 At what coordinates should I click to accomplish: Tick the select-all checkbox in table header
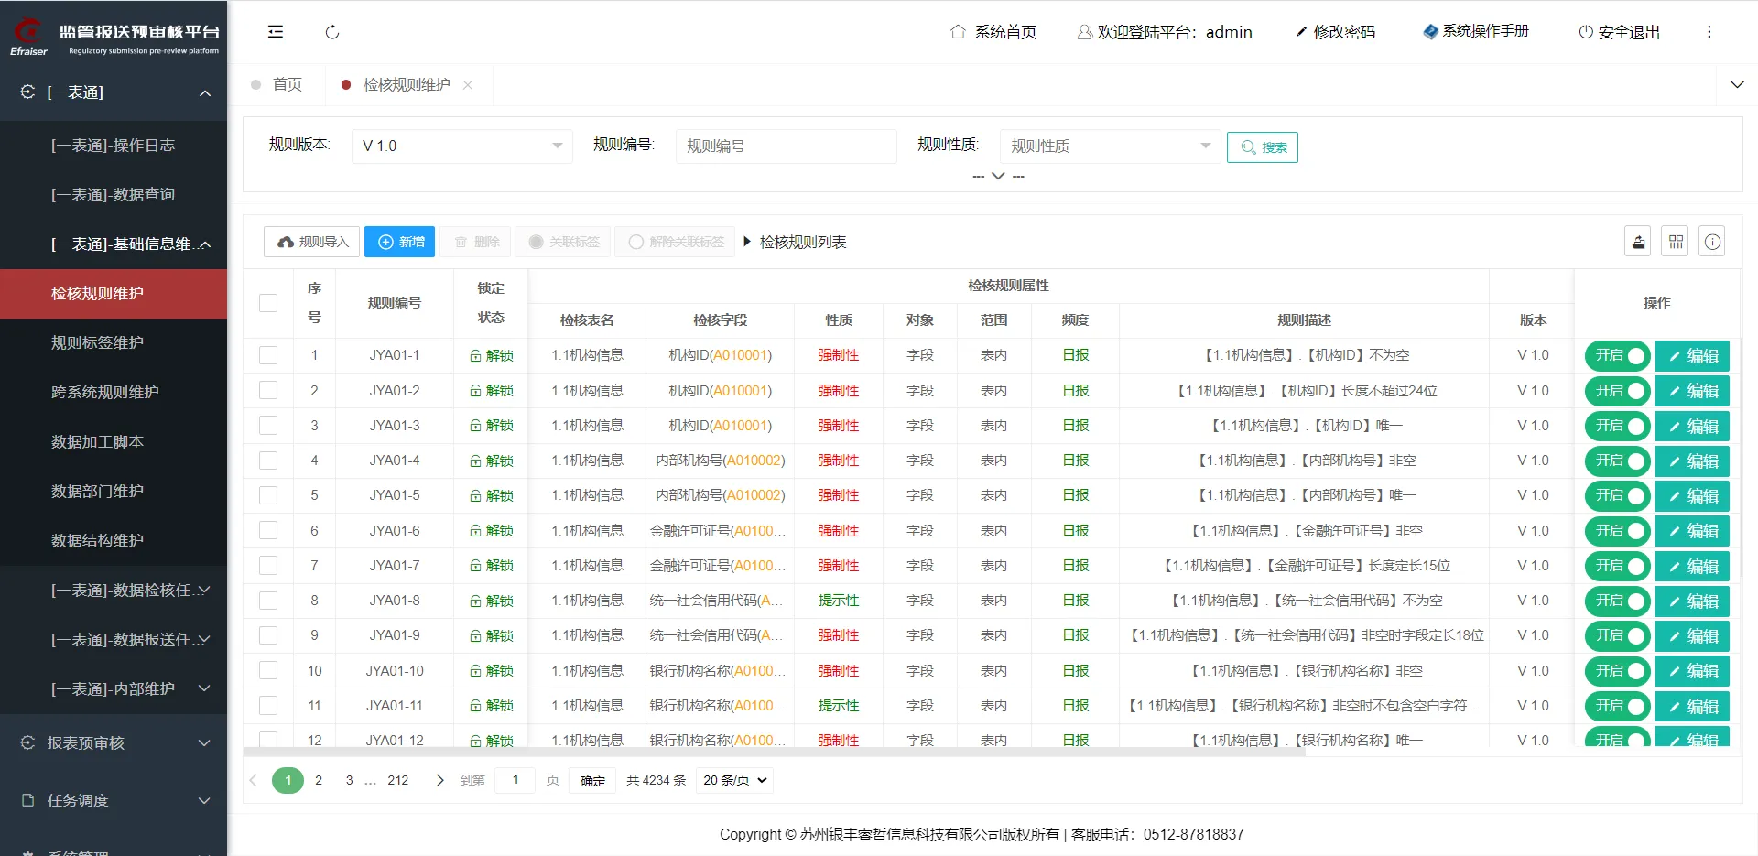point(268,303)
